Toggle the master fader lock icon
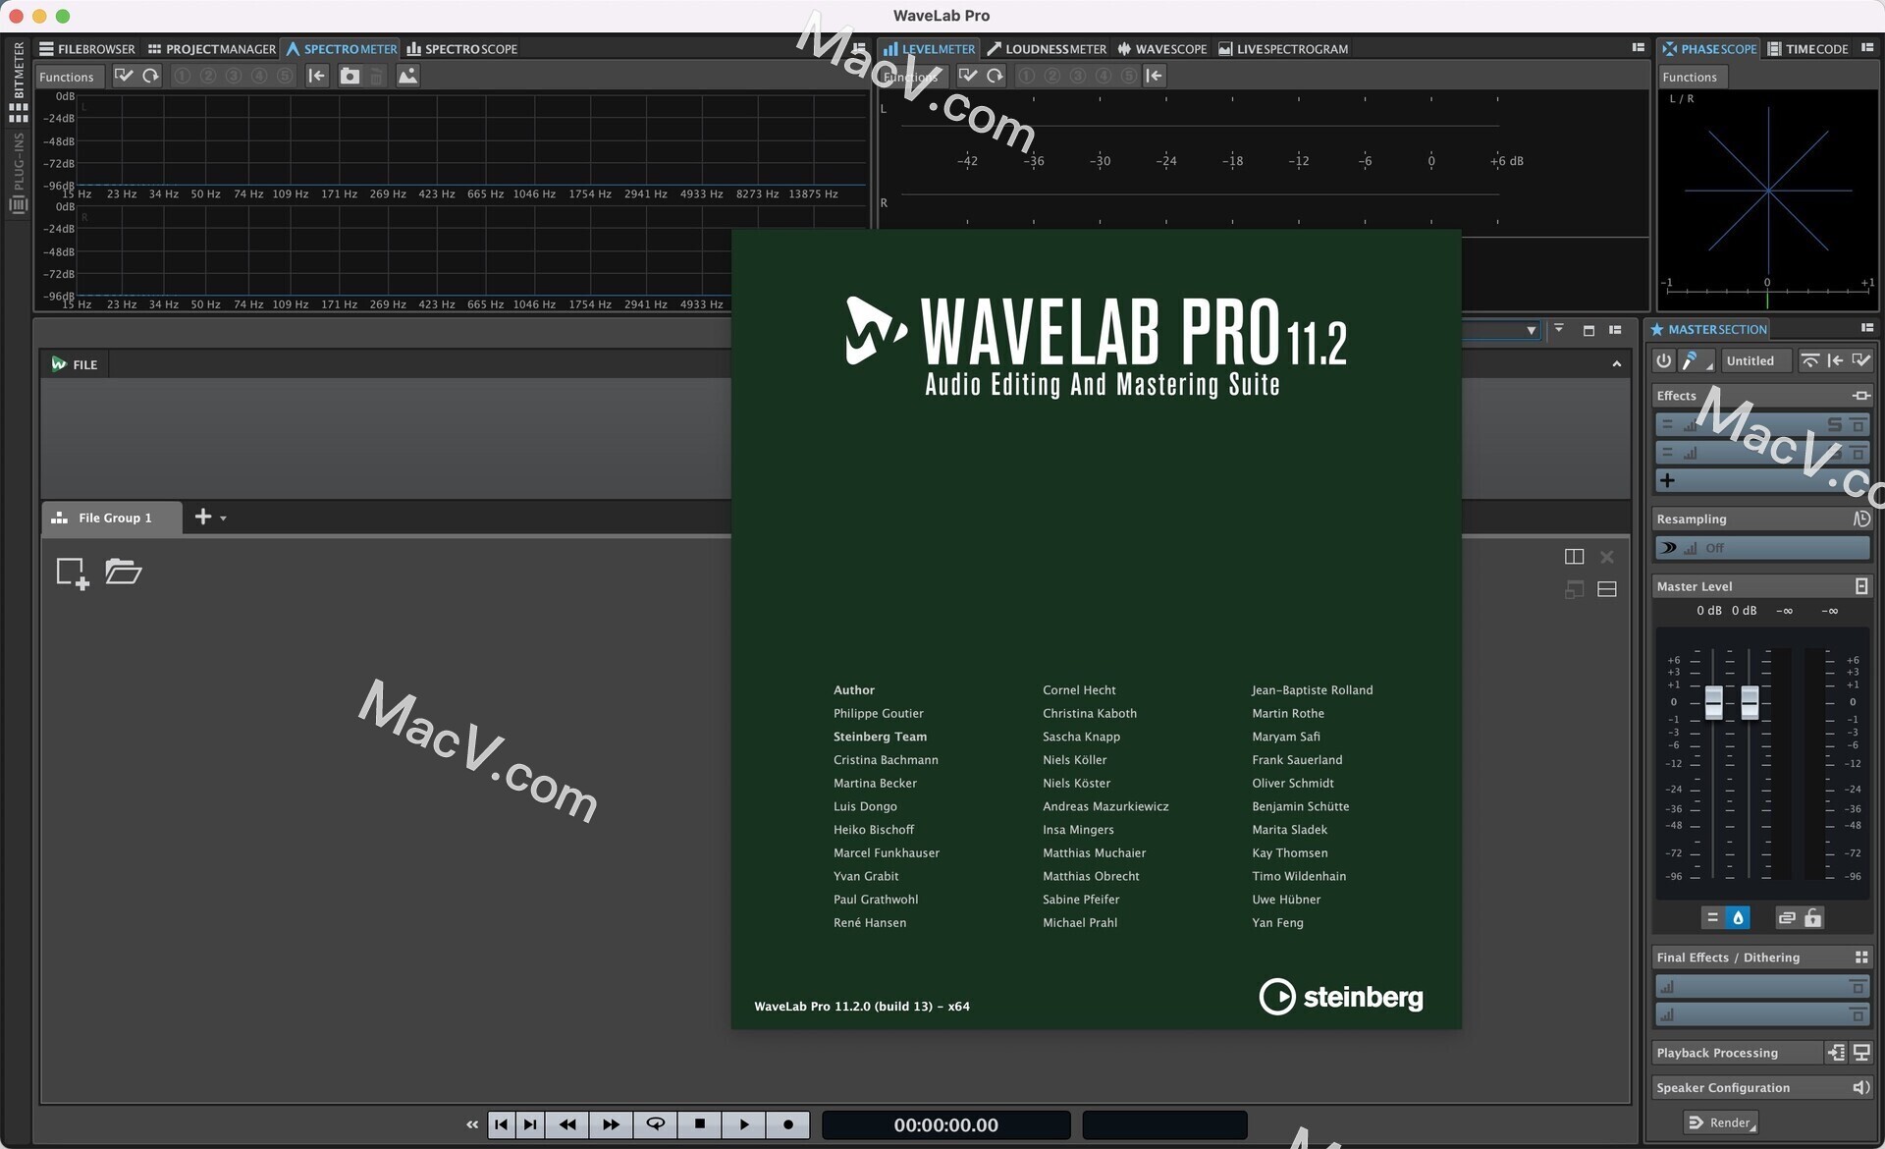 [1812, 917]
